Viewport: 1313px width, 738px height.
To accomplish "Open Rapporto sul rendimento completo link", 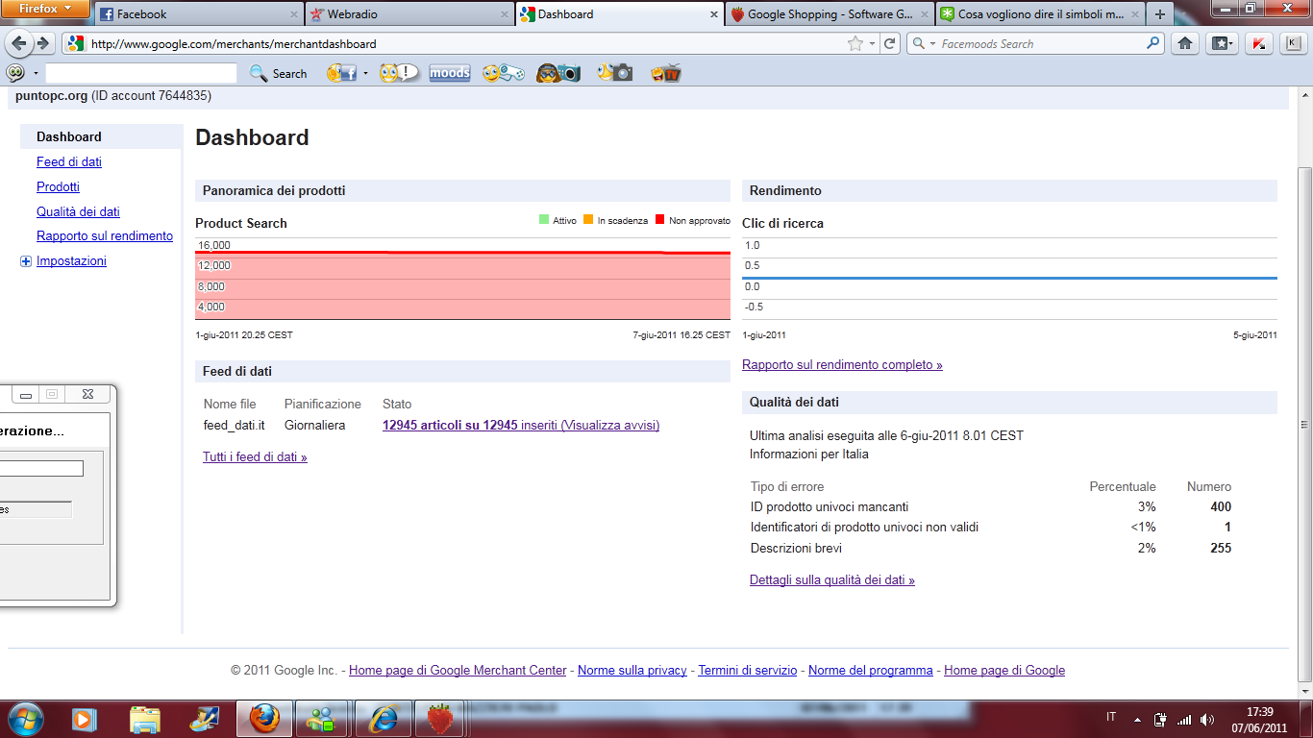I will [x=842, y=365].
